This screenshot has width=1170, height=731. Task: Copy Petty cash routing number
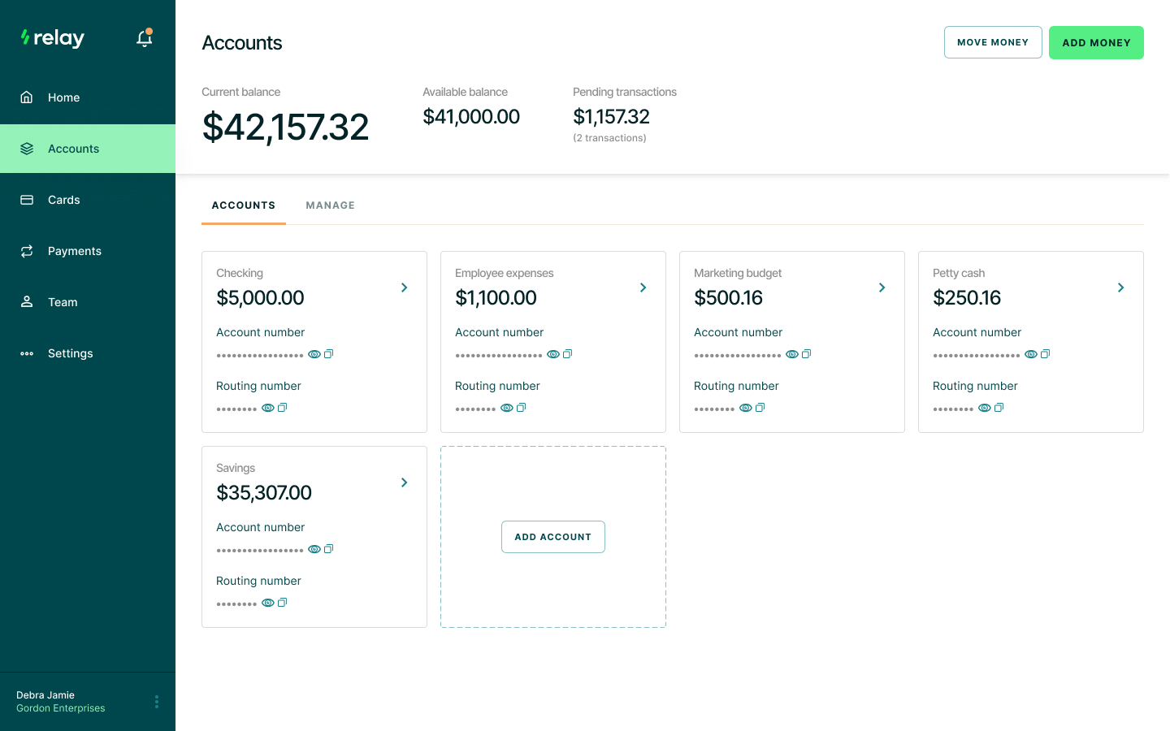[x=999, y=408]
